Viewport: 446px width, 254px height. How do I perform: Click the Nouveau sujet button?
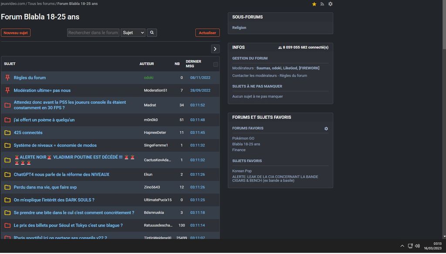(x=16, y=33)
